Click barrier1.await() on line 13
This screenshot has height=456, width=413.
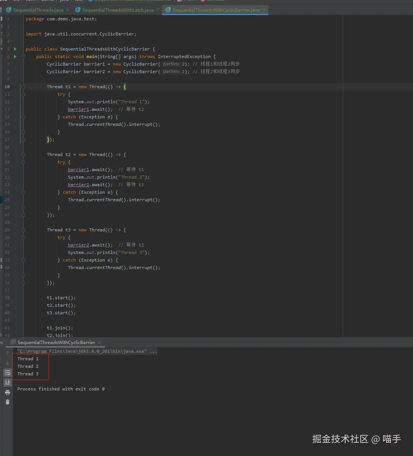click(90, 109)
